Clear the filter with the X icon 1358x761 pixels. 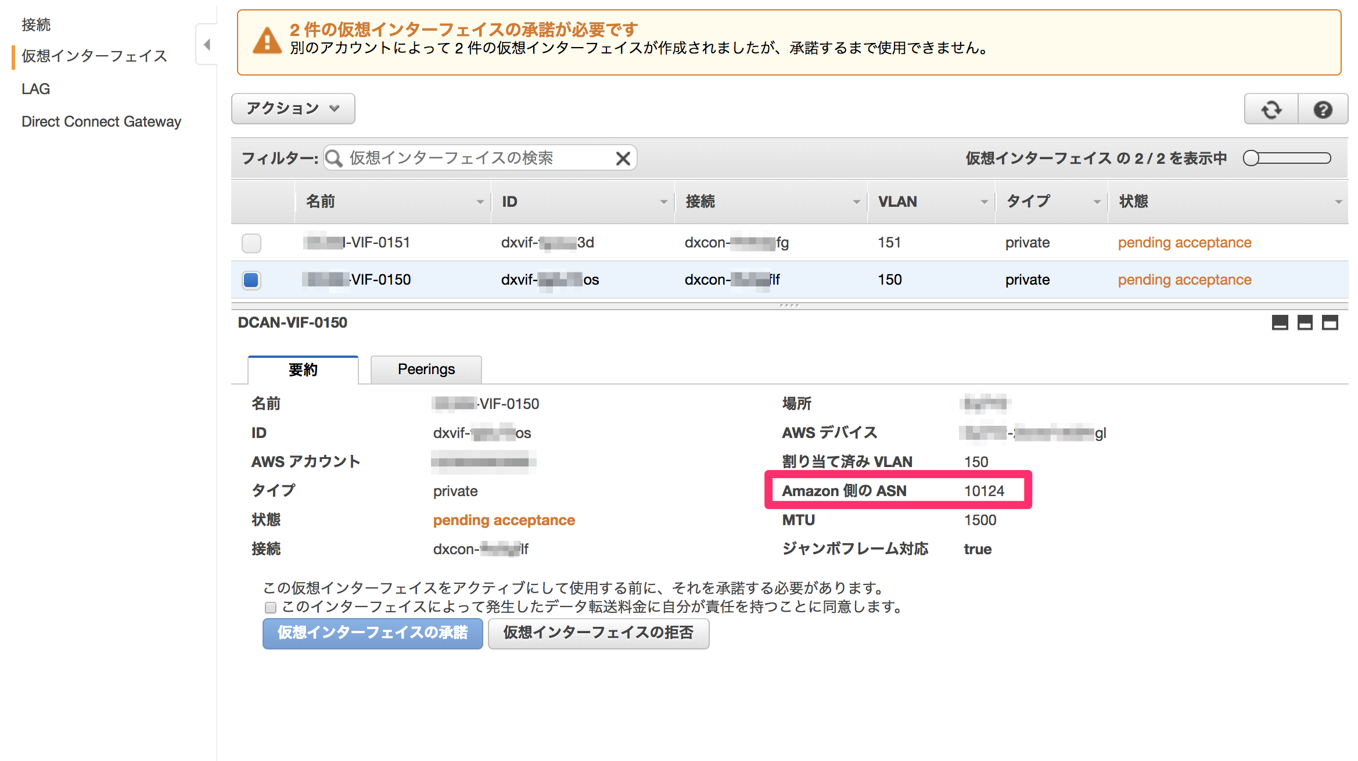click(x=623, y=158)
